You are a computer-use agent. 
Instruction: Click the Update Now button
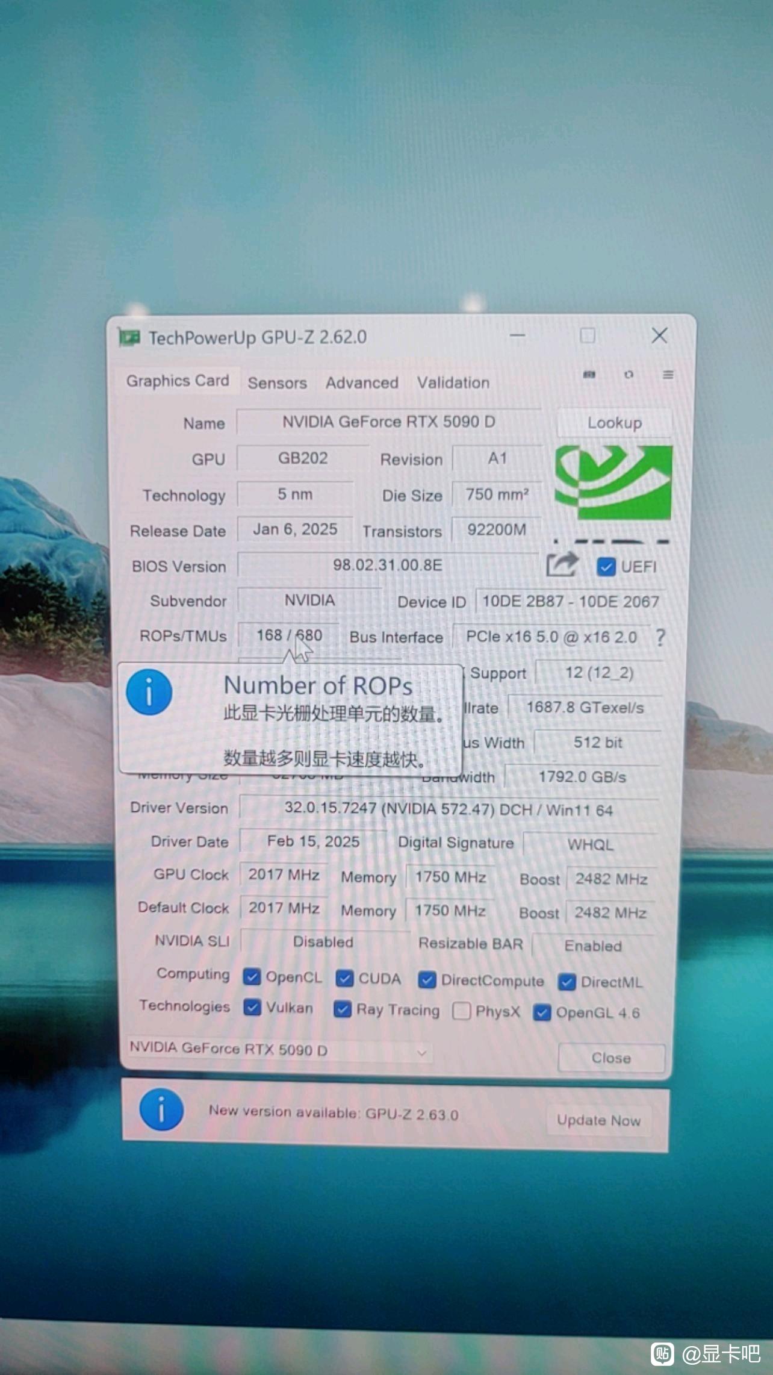[x=598, y=1120]
